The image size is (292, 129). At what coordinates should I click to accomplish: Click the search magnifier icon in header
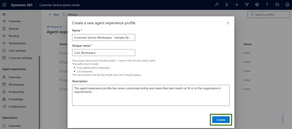(217, 5)
